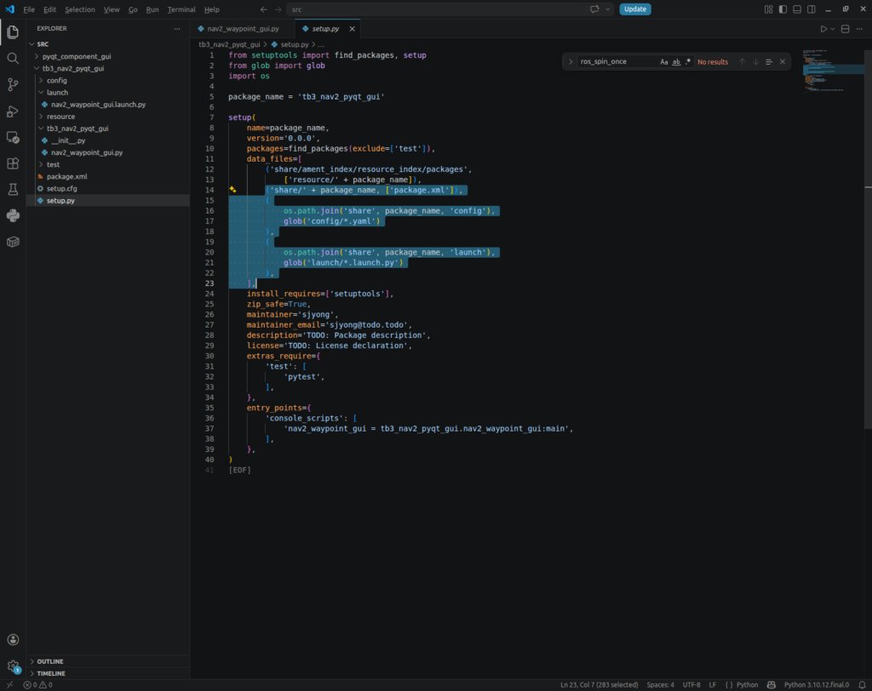Toggle Match Case in find widget
The width and height of the screenshot is (872, 691).
coord(663,62)
